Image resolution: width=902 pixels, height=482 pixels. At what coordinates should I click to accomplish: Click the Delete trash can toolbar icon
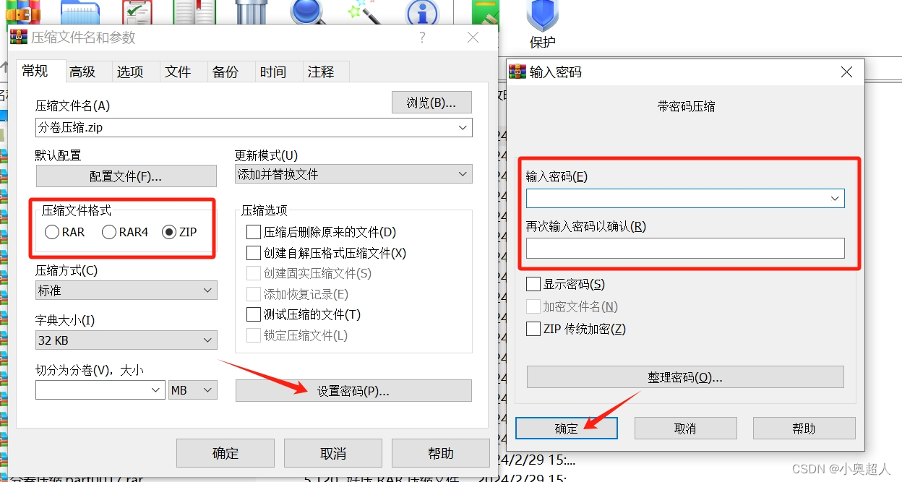point(252,11)
